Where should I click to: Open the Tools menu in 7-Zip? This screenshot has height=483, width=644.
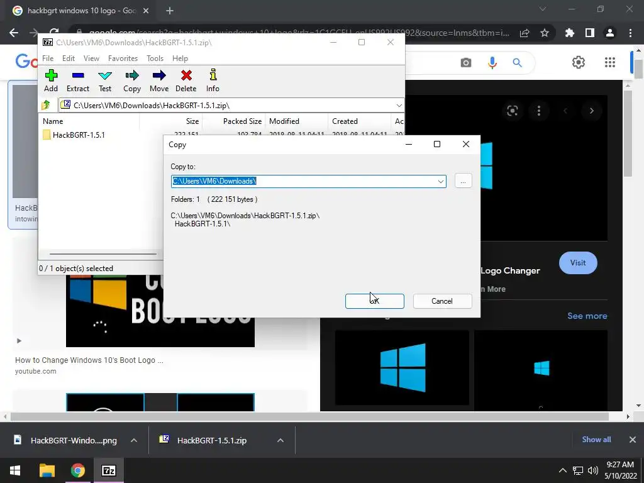155,58
